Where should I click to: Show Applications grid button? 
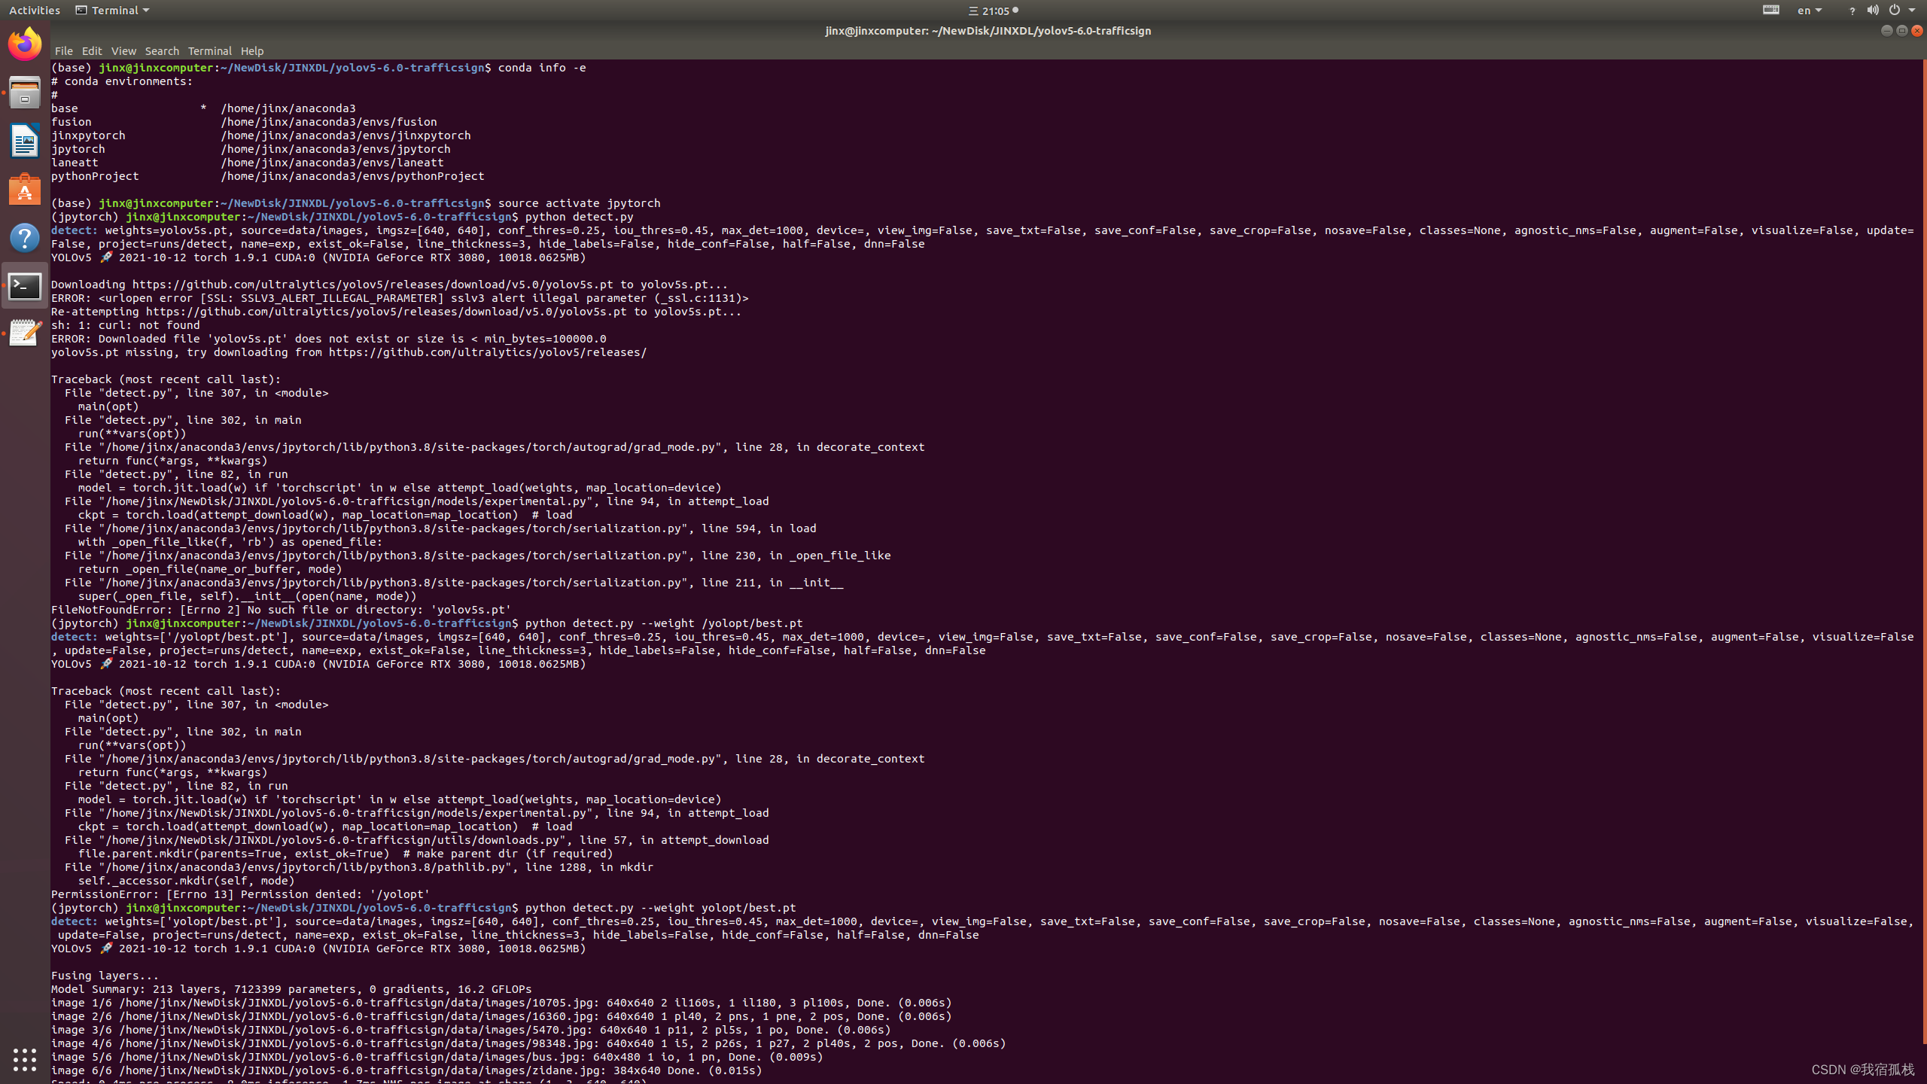(25, 1059)
